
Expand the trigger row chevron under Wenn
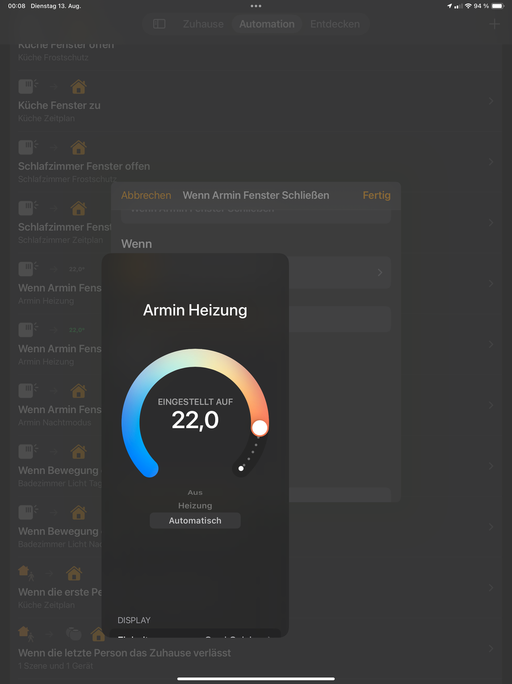(x=380, y=272)
